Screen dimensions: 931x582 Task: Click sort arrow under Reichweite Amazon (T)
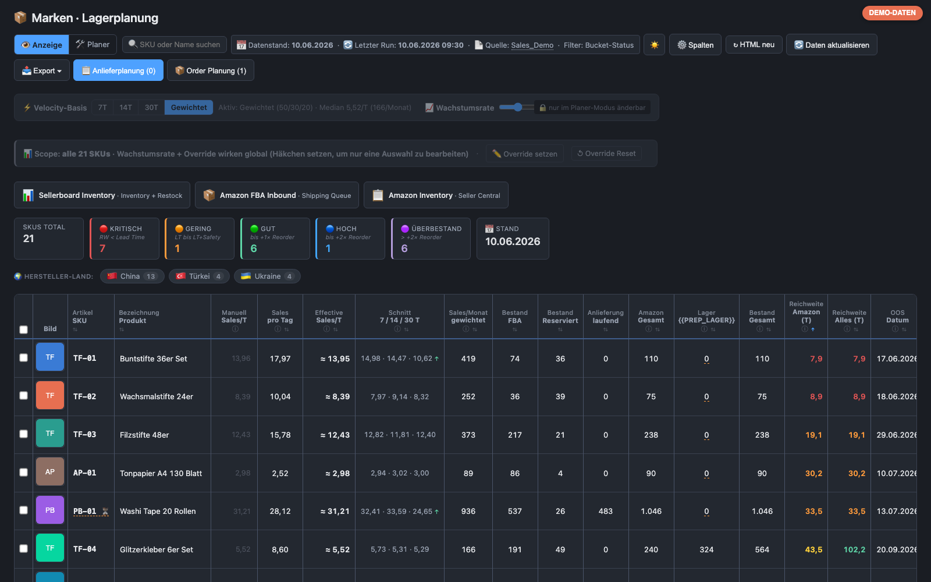pyautogui.click(x=813, y=329)
